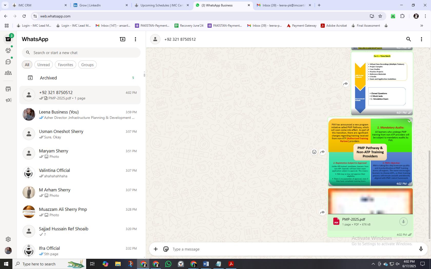Open Archived chats
The height and width of the screenshot is (269, 431).
pos(80,78)
